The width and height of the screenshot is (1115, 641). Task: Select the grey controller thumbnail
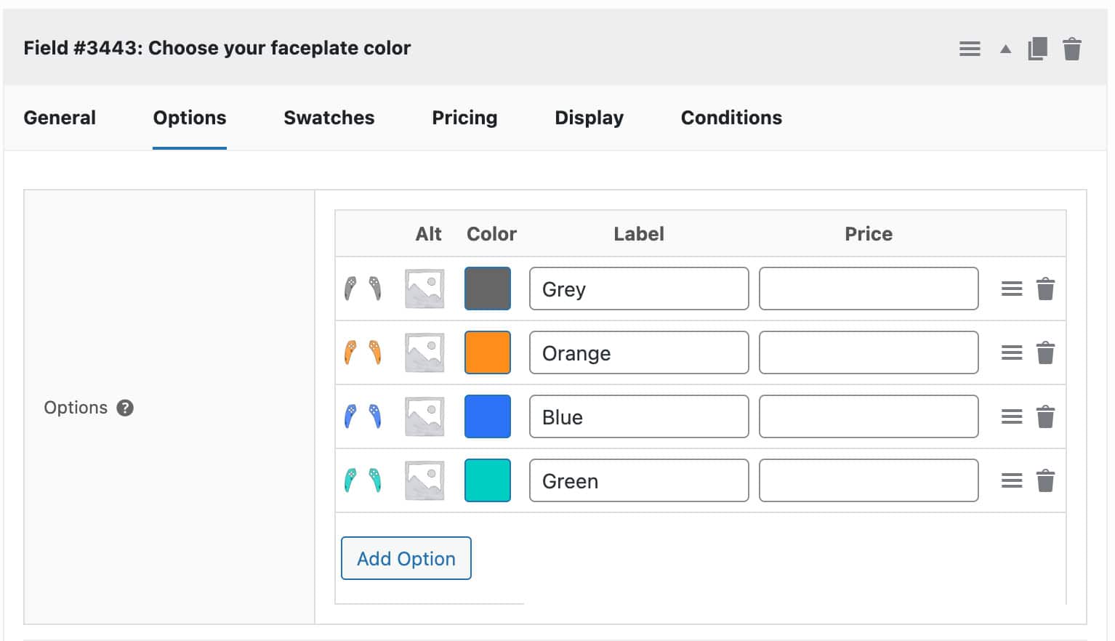click(363, 288)
